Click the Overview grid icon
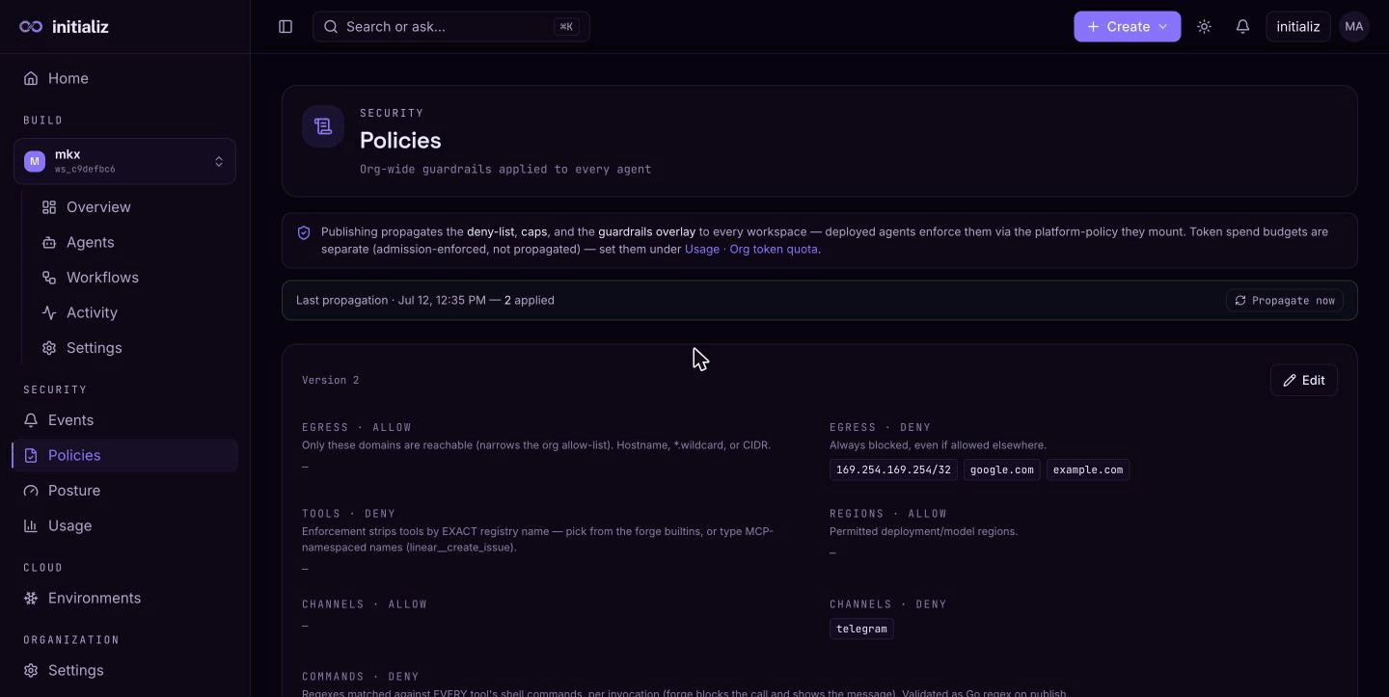The width and height of the screenshot is (1389, 697). 49,207
